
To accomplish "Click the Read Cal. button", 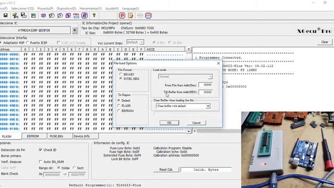I will pos(166,169).
